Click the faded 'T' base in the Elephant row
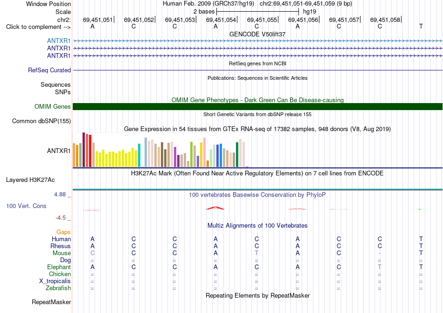The height and width of the screenshot is (313, 443). [380, 267]
